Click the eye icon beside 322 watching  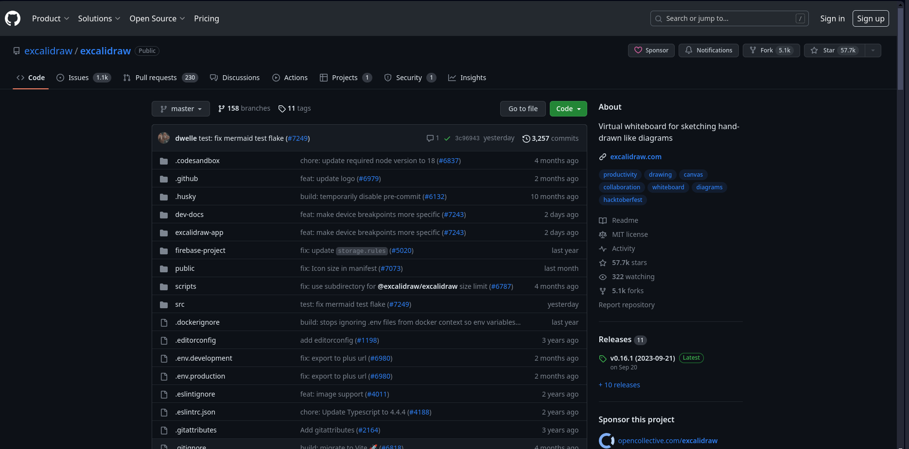(x=603, y=277)
